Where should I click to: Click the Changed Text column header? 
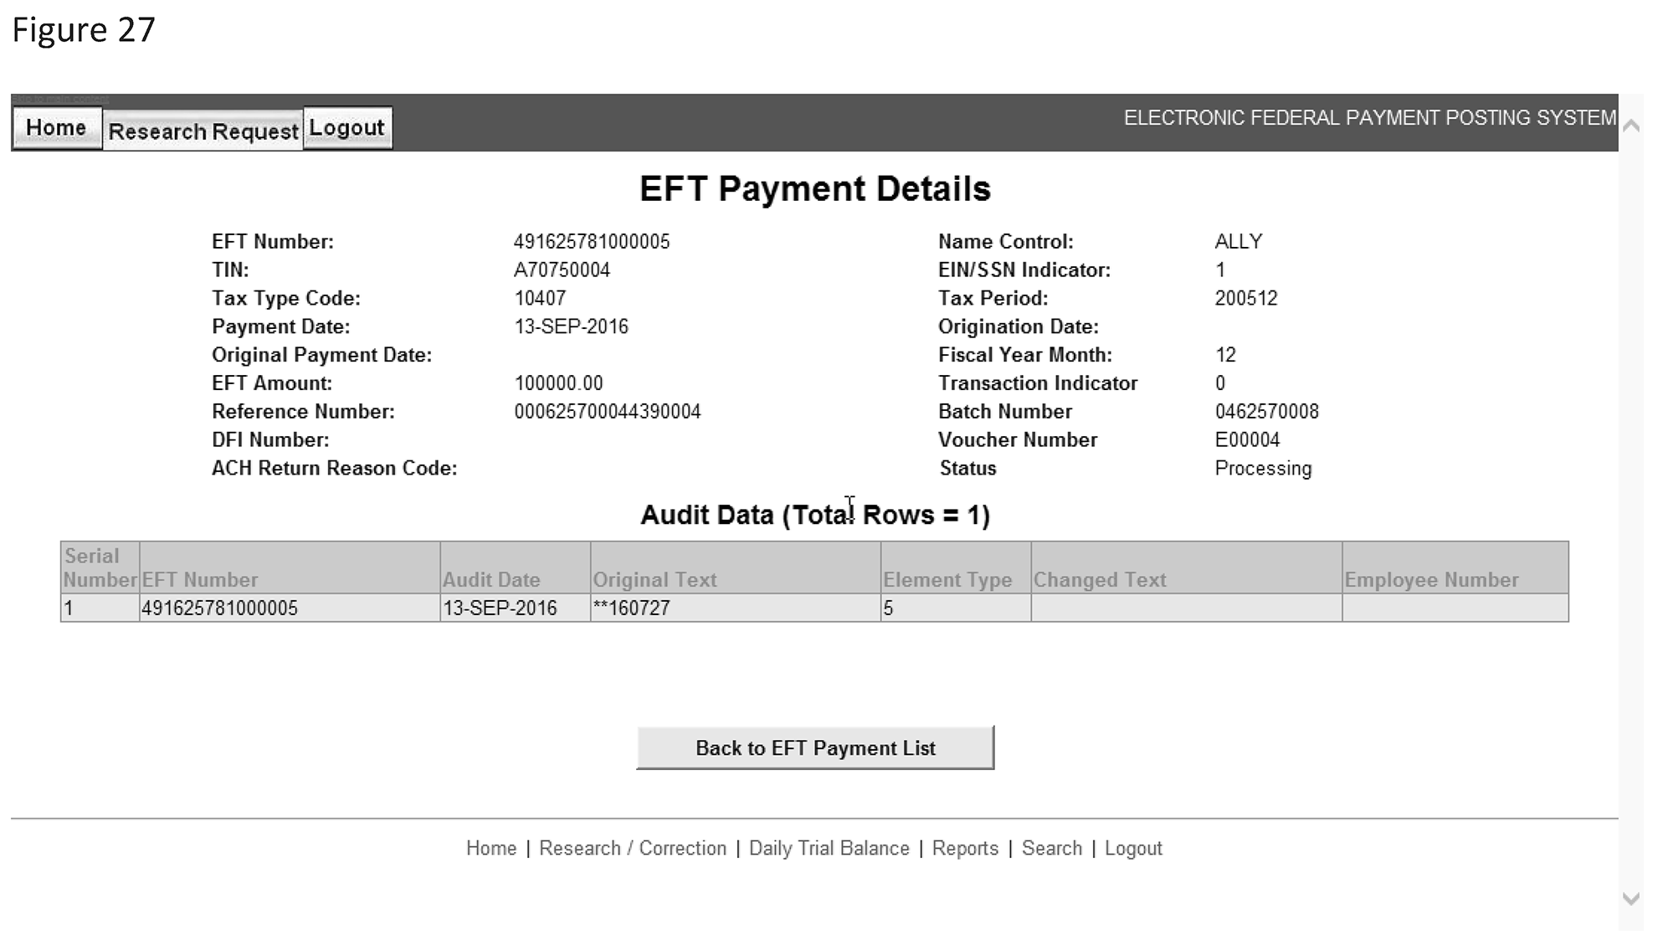1100,579
